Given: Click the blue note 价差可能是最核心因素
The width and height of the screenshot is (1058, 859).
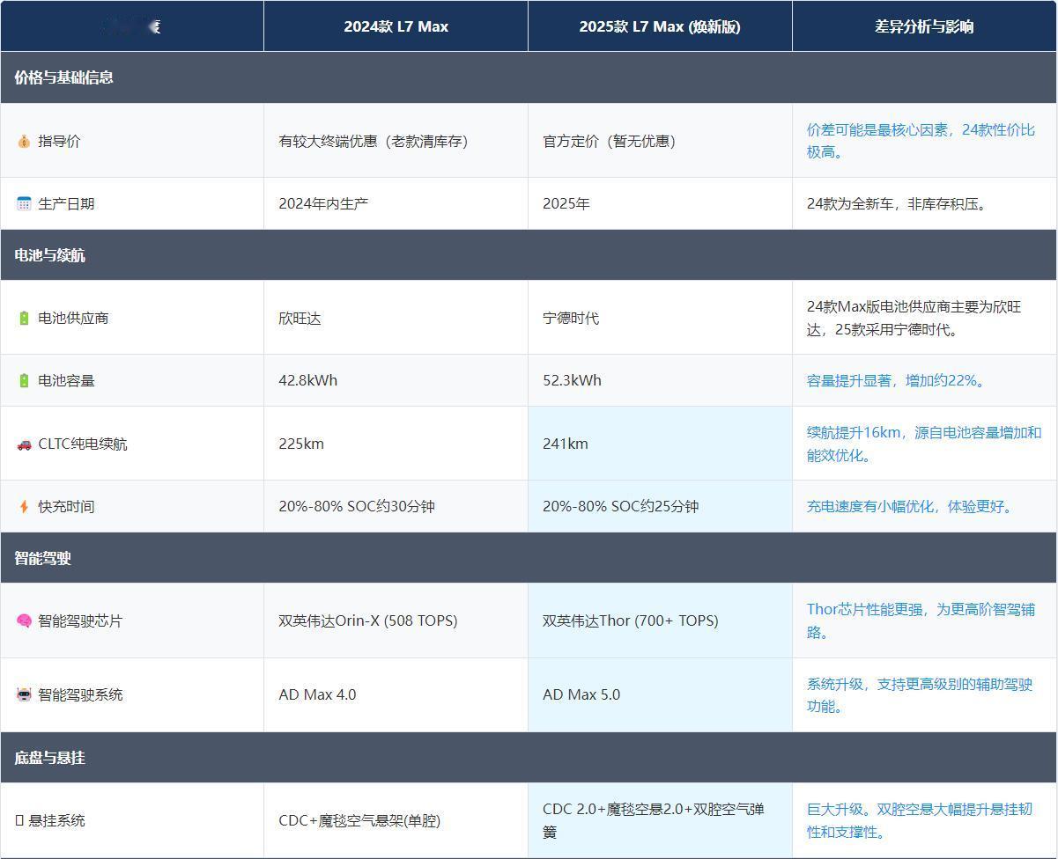Looking at the screenshot, I should (921, 141).
